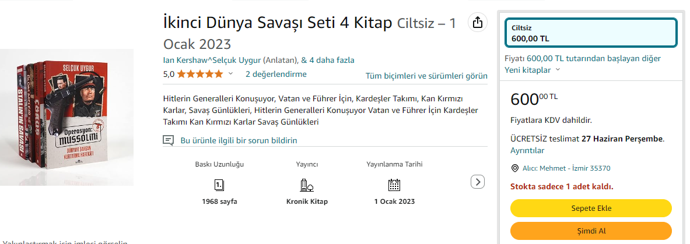Click the orange star rating icons

pos(199,74)
